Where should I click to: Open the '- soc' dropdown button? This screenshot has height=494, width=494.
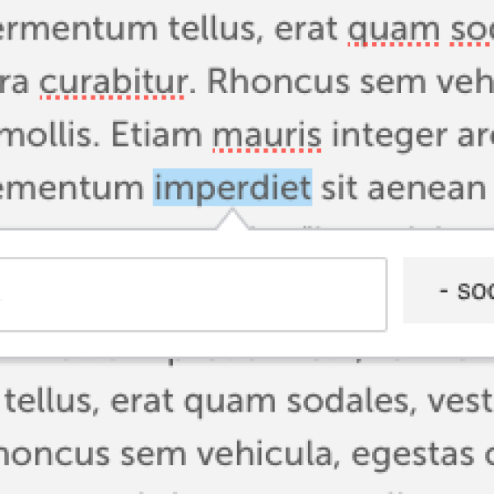point(451,291)
